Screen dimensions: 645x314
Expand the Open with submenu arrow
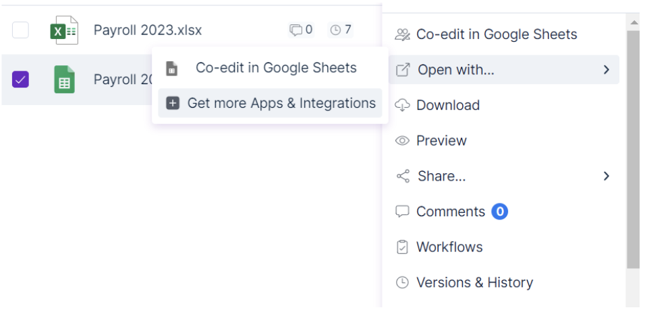[606, 69]
